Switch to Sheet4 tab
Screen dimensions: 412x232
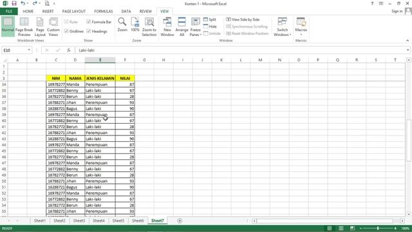pyautogui.click(x=98, y=220)
